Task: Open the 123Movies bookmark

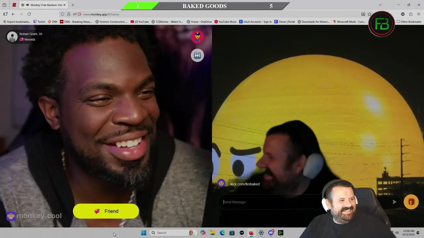Action: pyautogui.click(x=167, y=22)
